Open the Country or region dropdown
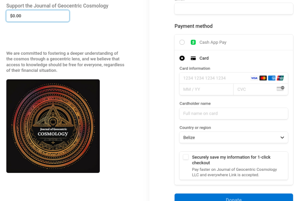 (233, 137)
